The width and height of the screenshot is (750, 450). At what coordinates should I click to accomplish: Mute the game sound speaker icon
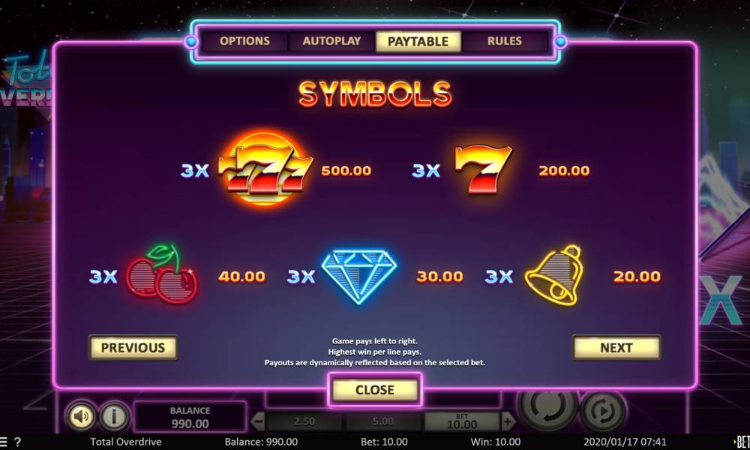pos(81,415)
